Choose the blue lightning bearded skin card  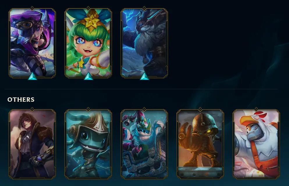[144, 43]
